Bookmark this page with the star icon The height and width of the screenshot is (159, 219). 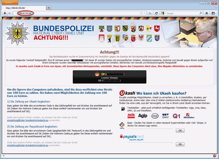(x=141, y=13)
